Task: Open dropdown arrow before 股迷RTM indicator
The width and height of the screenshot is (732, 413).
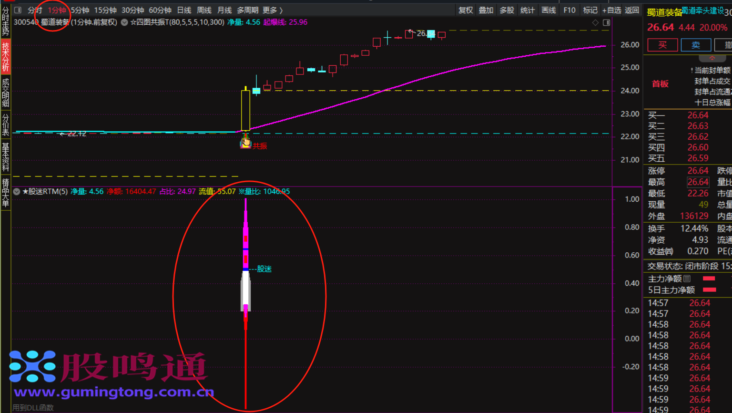Action: click(x=17, y=192)
